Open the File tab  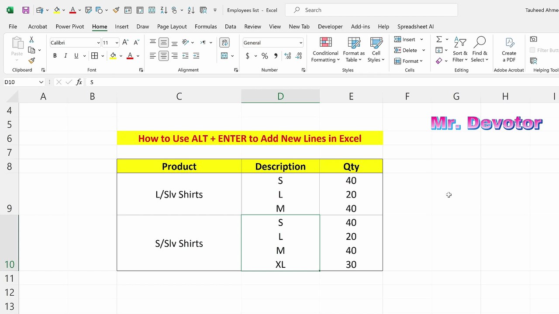coord(13,27)
